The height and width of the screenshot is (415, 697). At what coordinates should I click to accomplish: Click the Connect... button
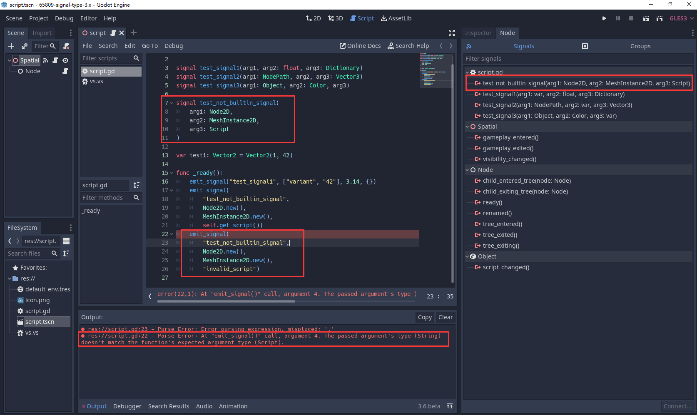(677, 406)
